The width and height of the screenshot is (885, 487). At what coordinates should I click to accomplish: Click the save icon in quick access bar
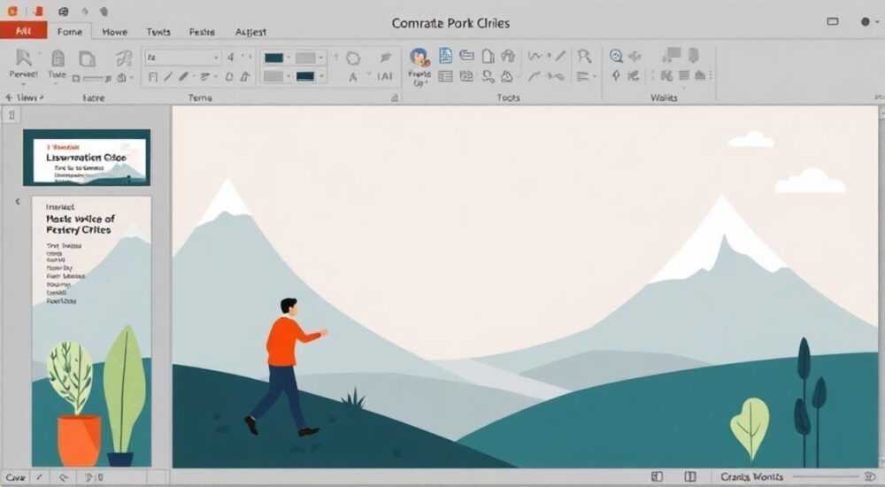point(63,12)
